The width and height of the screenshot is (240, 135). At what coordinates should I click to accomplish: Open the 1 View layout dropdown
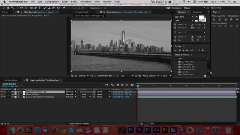click(x=166, y=76)
